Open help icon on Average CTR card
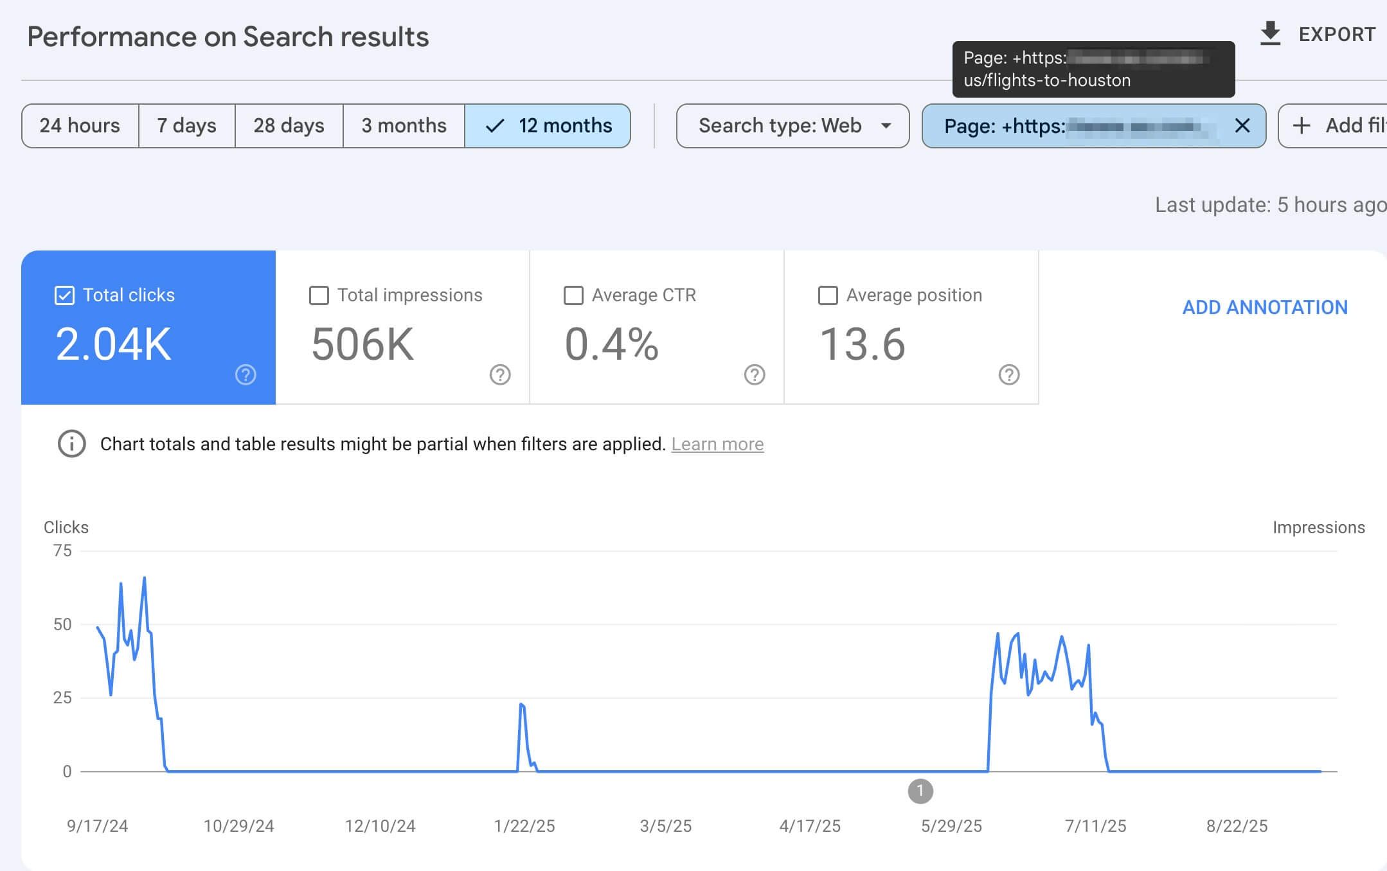Image resolution: width=1387 pixels, height=871 pixels. click(755, 374)
